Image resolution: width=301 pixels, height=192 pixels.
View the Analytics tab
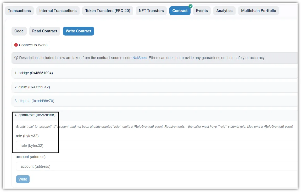coord(224,11)
